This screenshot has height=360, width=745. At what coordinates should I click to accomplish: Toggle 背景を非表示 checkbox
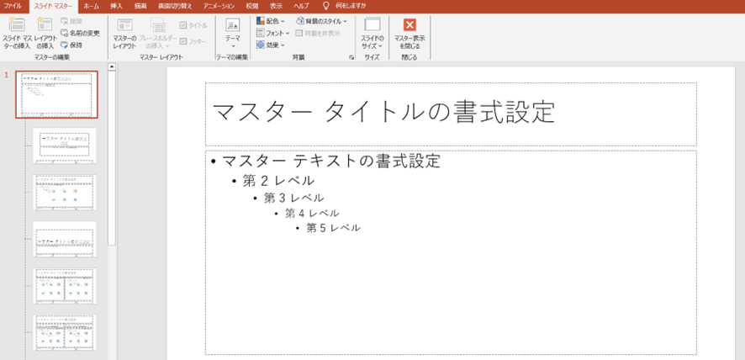(x=300, y=33)
